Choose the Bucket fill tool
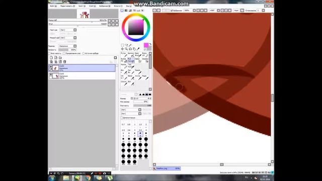This screenshot has height=181, width=322. coord(124,60)
